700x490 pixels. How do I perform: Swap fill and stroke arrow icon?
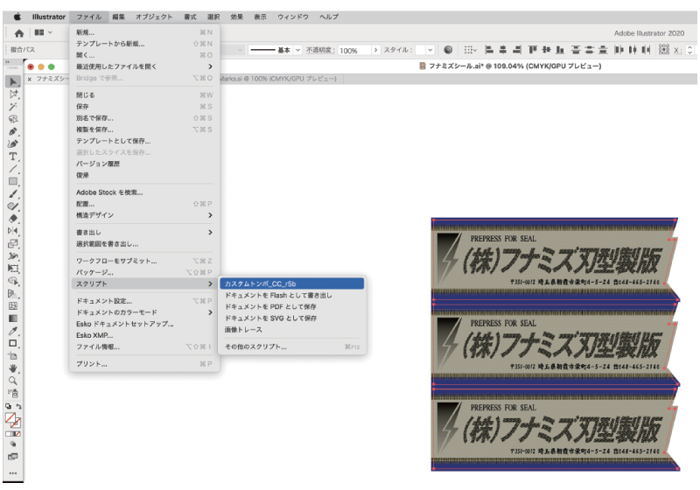coord(18,406)
